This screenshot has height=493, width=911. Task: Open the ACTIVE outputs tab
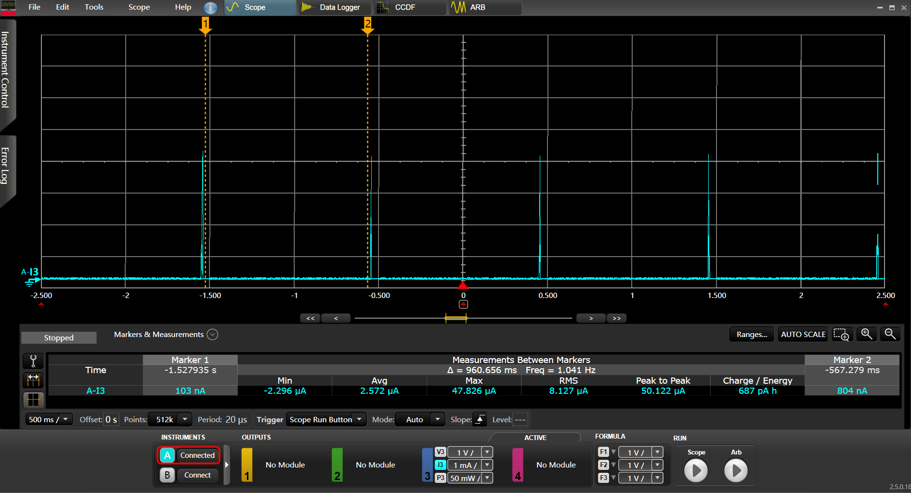[535, 438]
